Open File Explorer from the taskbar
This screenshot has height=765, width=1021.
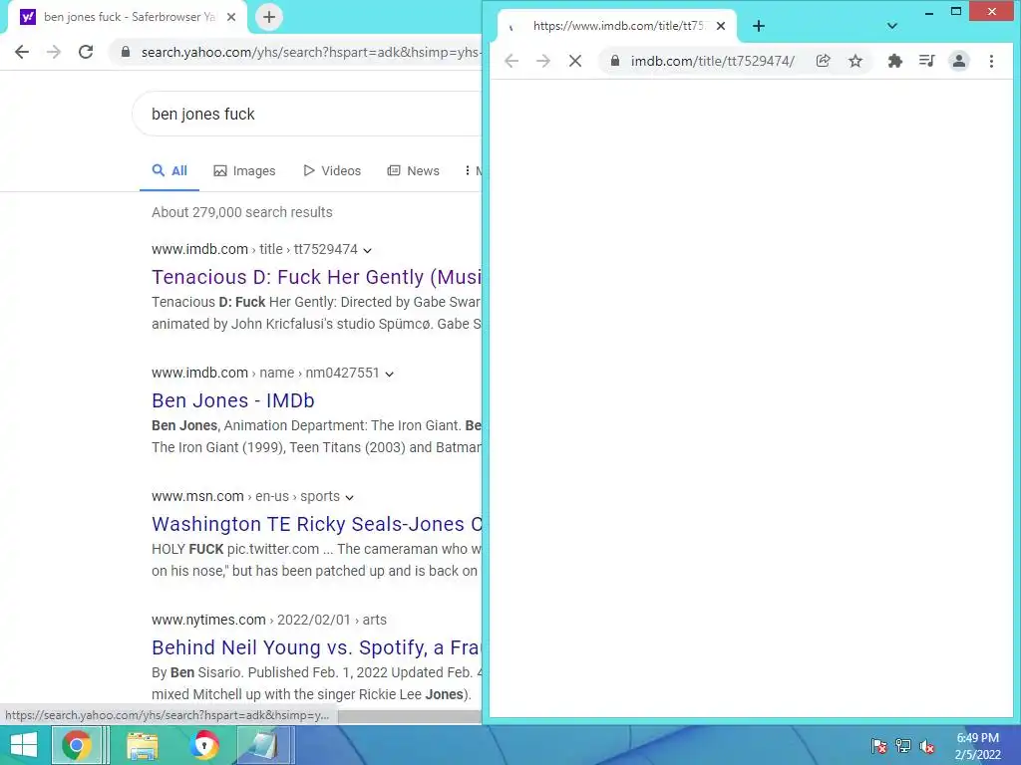click(142, 745)
